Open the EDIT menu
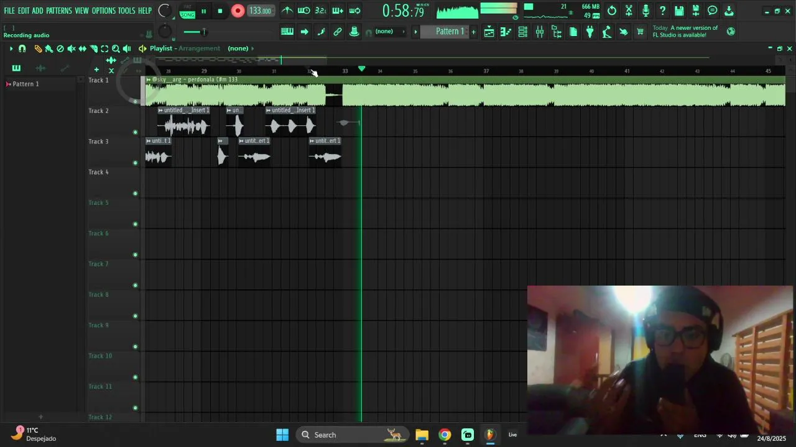The height and width of the screenshot is (447, 796). (x=24, y=11)
